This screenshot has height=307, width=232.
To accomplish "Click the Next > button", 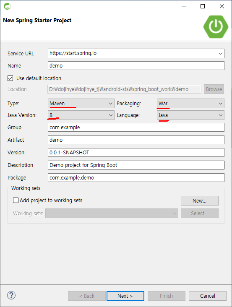I will [x=125, y=296].
